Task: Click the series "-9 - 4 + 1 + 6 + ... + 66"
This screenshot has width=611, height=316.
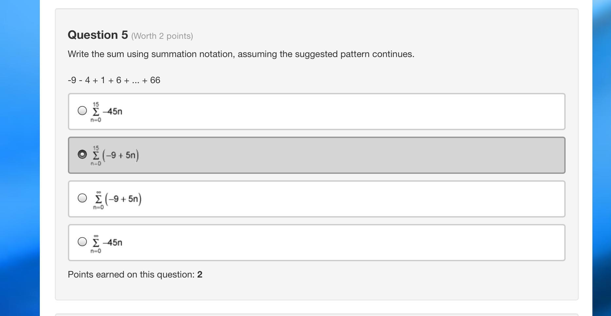Action: coord(114,80)
